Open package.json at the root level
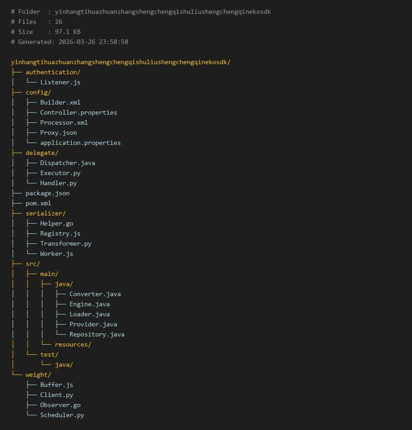Viewport: 412px width, 430px height. (x=47, y=193)
